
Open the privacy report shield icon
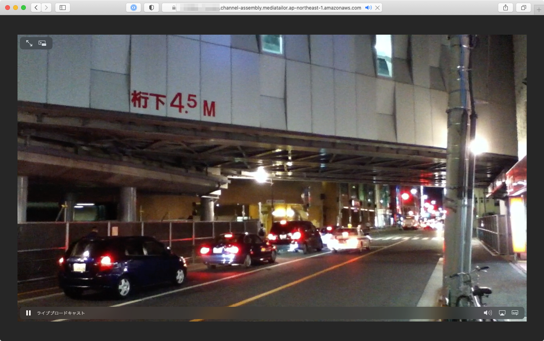151,8
